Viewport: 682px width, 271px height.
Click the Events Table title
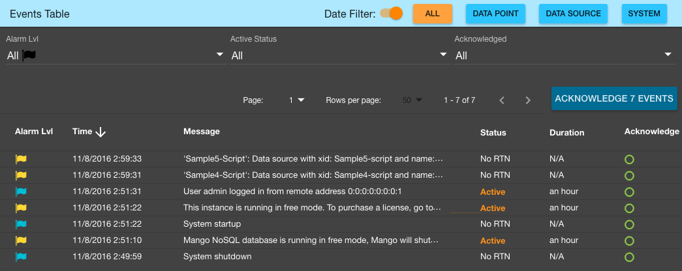pyautogui.click(x=40, y=14)
